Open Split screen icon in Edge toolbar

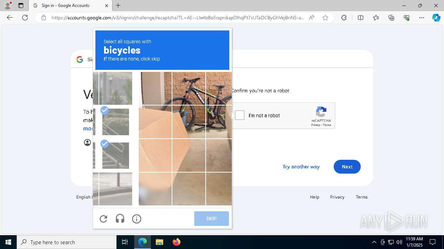point(360,18)
